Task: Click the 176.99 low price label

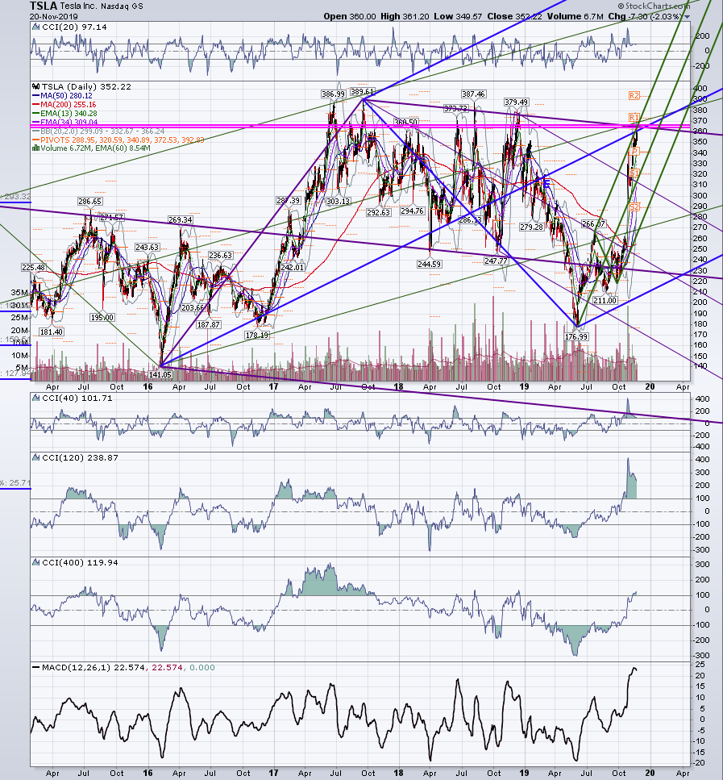Action: (576, 337)
